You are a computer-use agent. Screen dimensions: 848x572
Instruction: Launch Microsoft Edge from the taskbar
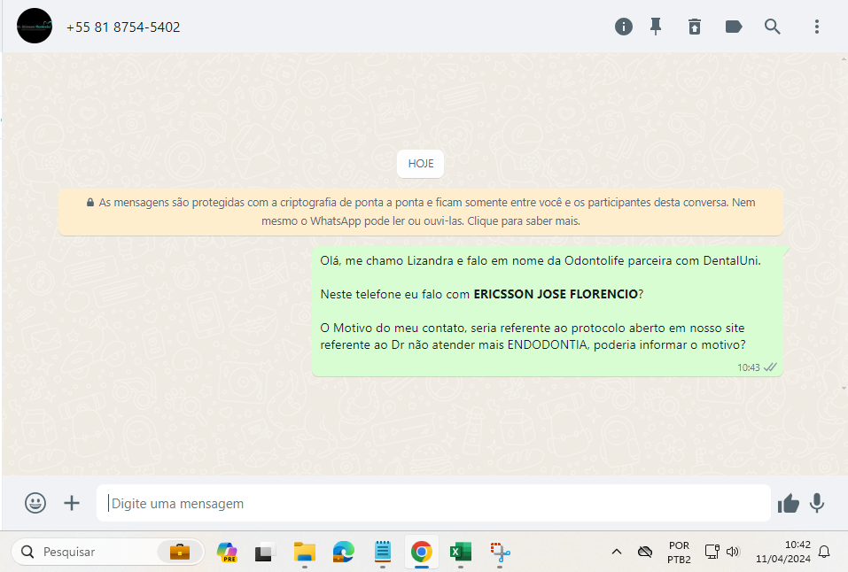344,552
